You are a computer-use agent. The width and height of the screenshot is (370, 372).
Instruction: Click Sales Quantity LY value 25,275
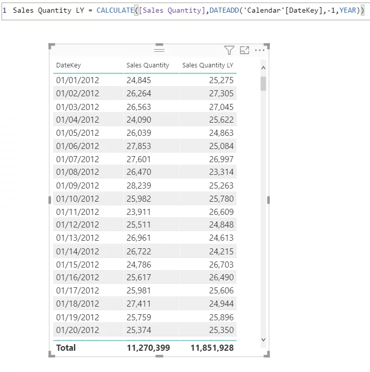(221, 80)
